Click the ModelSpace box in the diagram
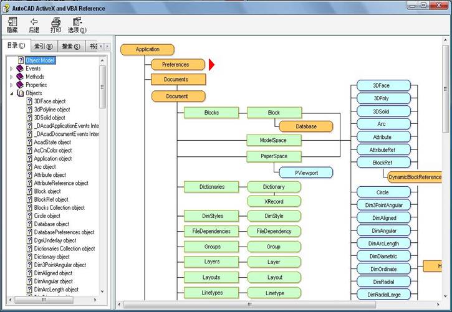The height and width of the screenshot is (312, 452). (274, 140)
